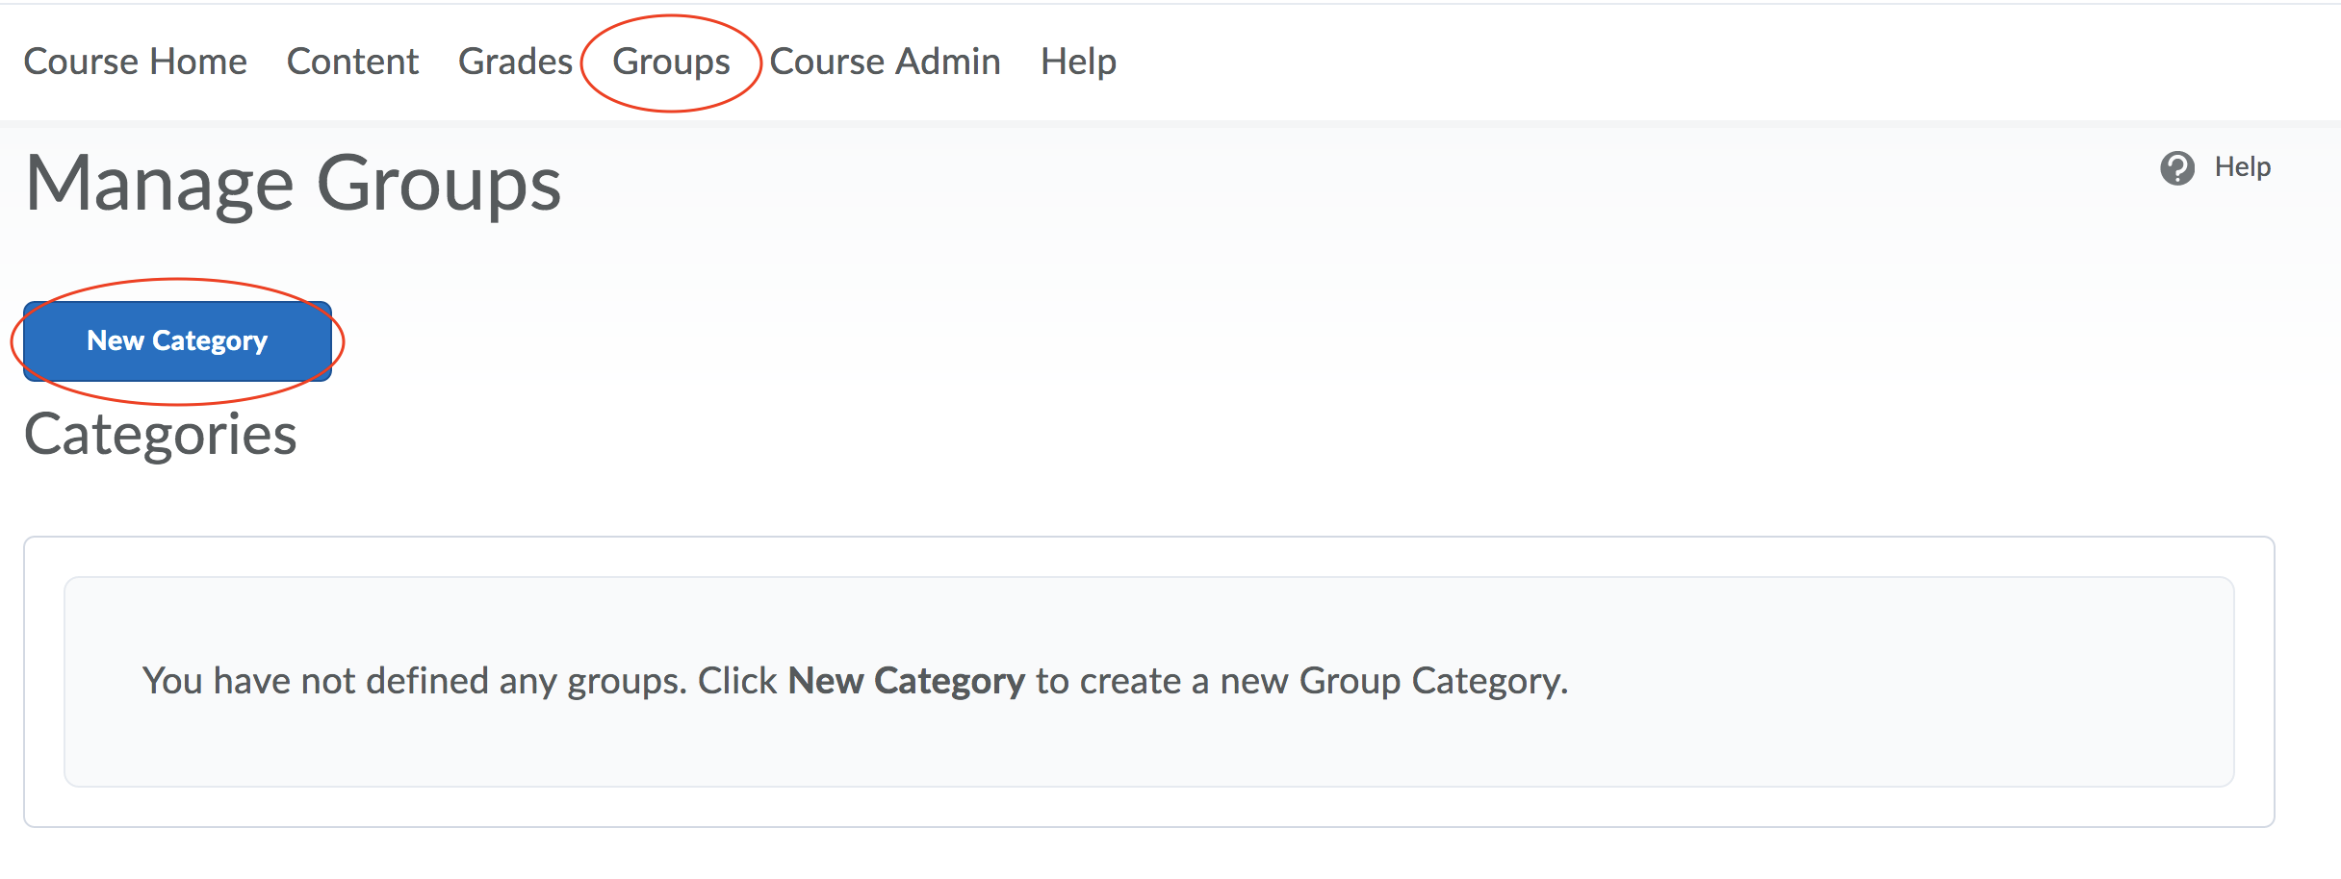Click Help in the top navigation bar
2341x879 pixels.
tap(1078, 62)
